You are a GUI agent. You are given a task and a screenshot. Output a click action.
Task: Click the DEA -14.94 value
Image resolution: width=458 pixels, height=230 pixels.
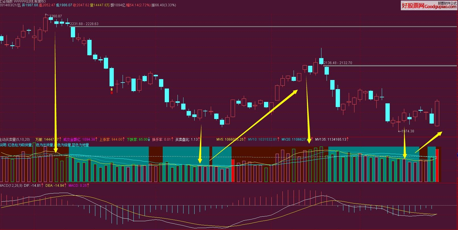56,186
